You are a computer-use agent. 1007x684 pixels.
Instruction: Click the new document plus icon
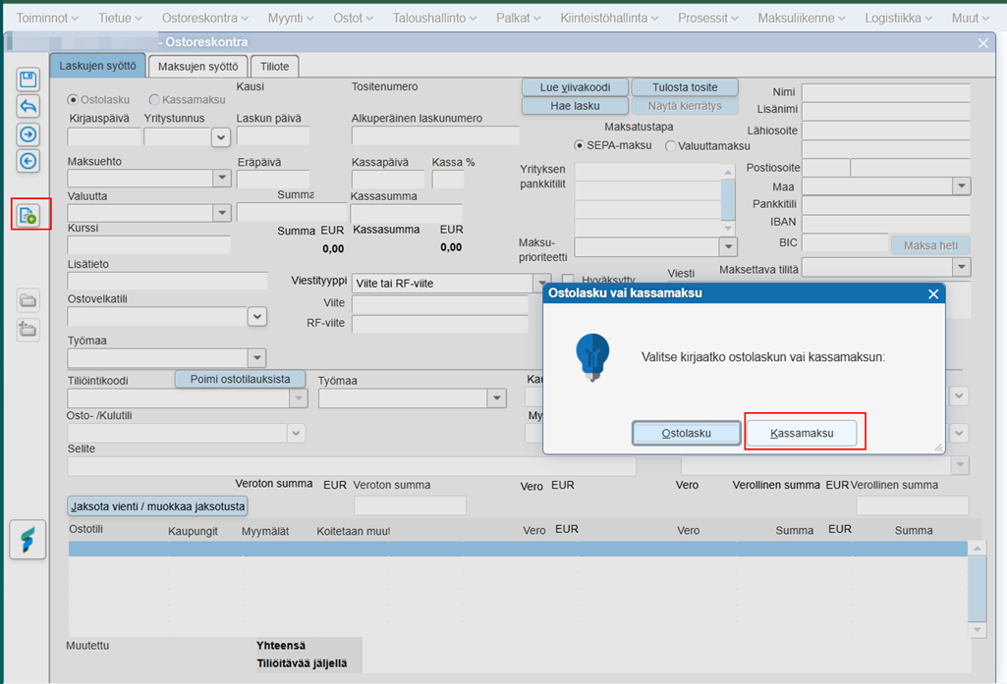tap(28, 215)
